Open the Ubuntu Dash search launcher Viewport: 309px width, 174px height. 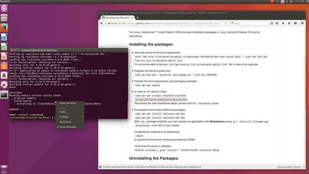pyautogui.click(x=4, y=8)
